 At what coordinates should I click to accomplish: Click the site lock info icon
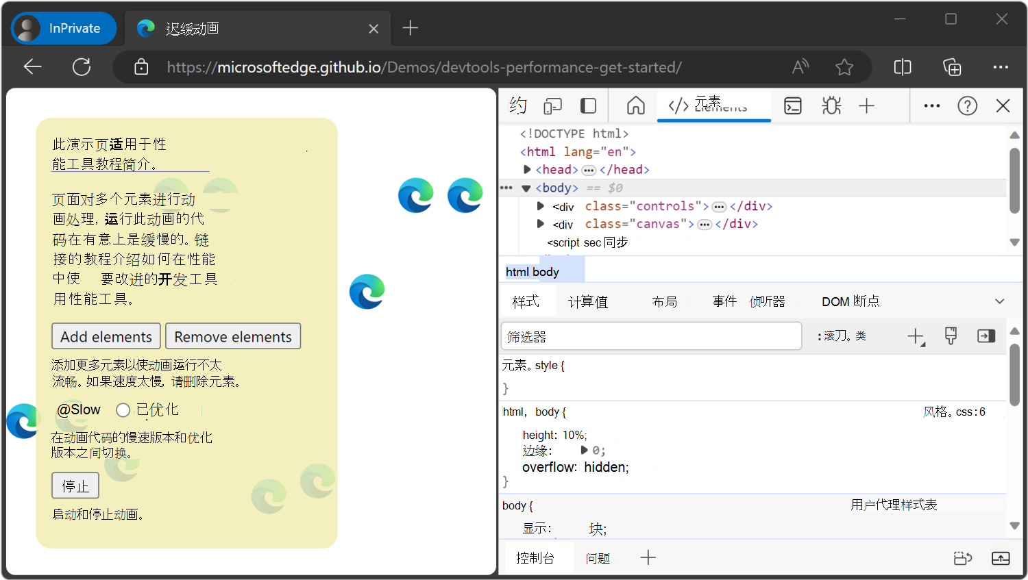(x=141, y=66)
